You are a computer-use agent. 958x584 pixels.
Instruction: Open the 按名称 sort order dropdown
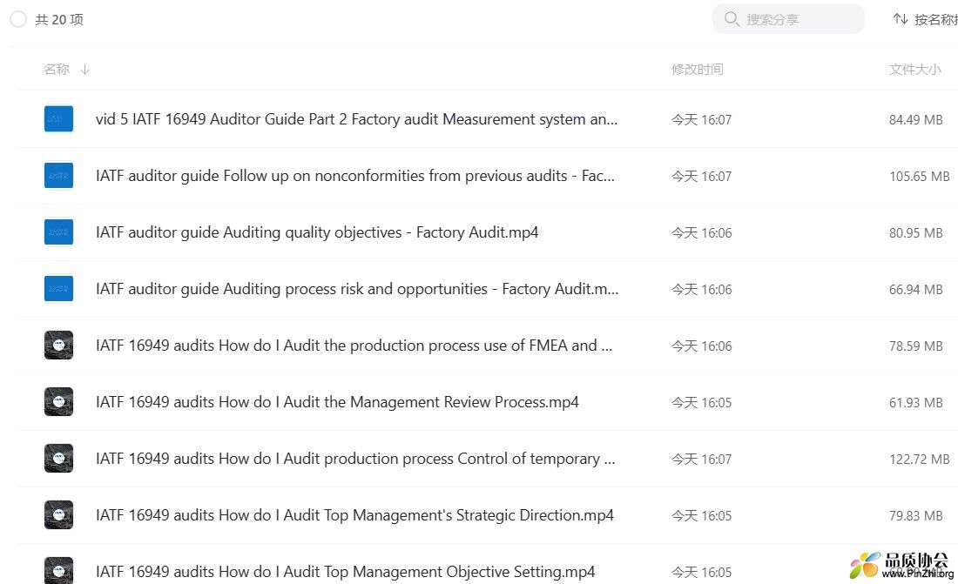[x=924, y=19]
